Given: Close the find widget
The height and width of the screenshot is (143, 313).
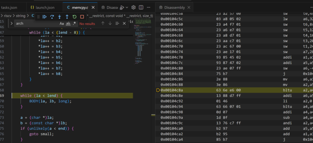Looking at the screenshot, I should (x=124, y=23).
